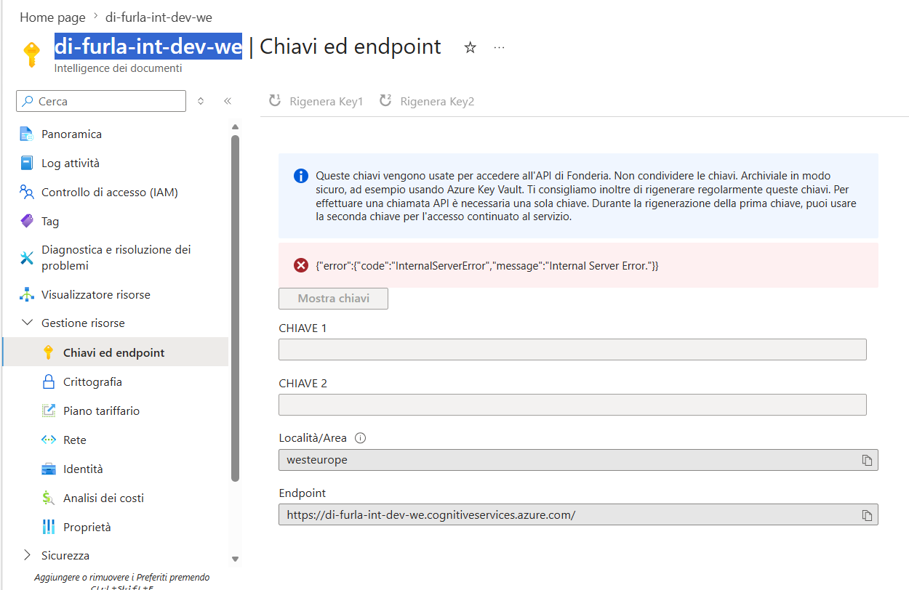Click the Visualizzatore risorse hierarchy icon
Viewport: 909px width, 590px height.
27,294
